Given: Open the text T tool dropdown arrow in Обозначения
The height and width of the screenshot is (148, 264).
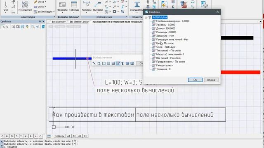Looking at the screenshot, I should [110, 7].
